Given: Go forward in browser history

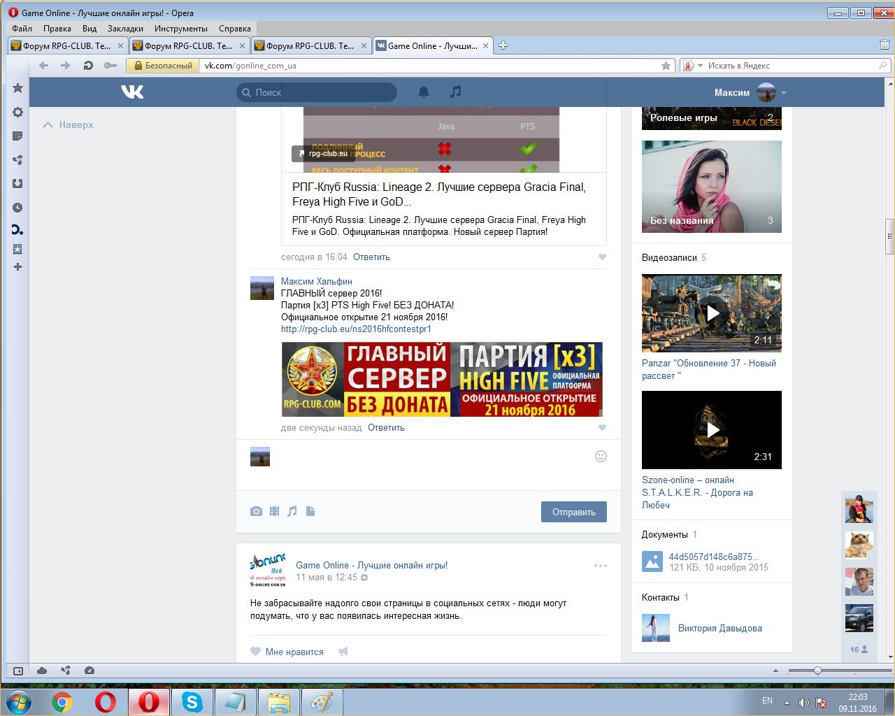Looking at the screenshot, I should 66,66.
